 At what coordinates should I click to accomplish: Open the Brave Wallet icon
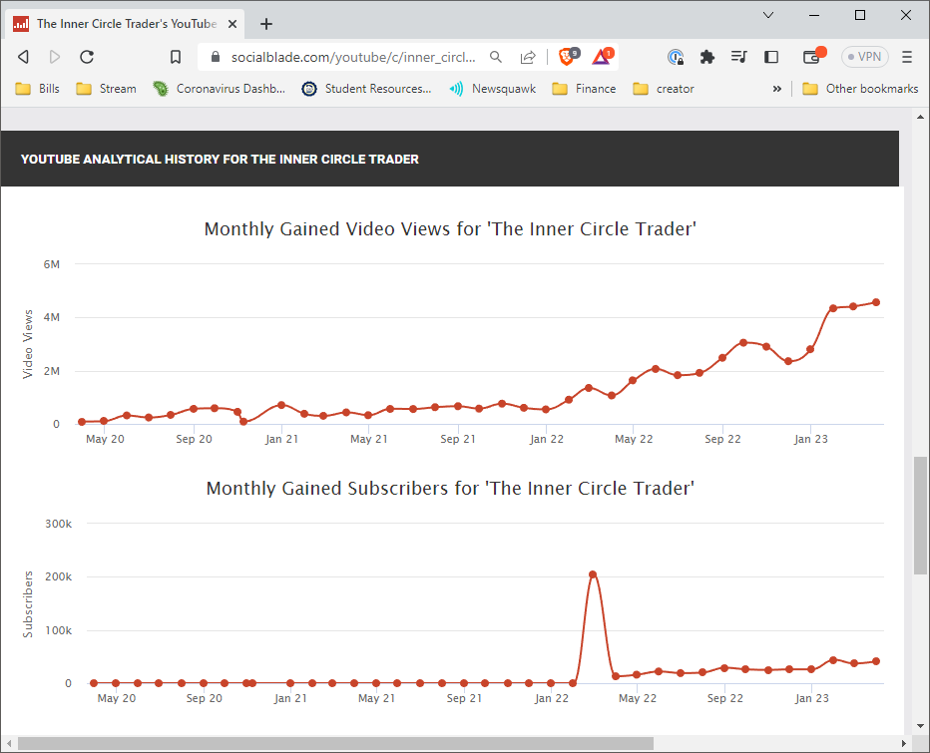[x=813, y=56]
